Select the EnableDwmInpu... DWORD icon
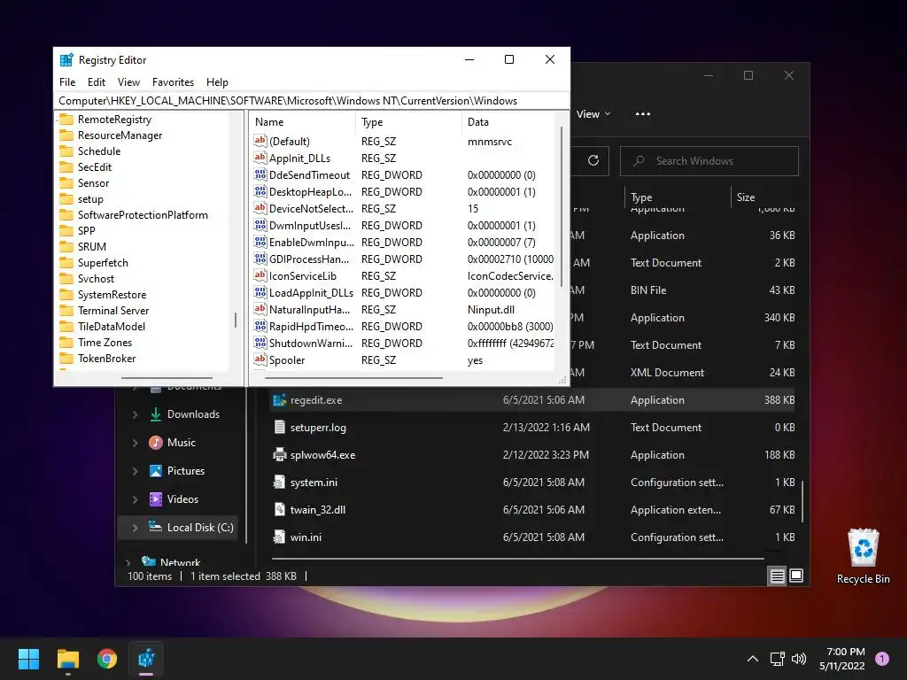 point(260,242)
